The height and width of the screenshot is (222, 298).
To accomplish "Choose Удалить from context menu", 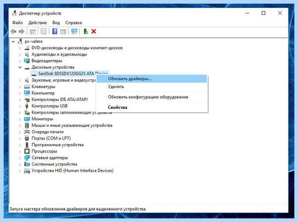I will tap(152, 87).
